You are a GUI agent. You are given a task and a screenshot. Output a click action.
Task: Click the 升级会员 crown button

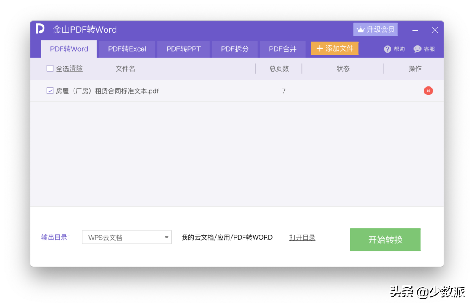tap(375, 29)
